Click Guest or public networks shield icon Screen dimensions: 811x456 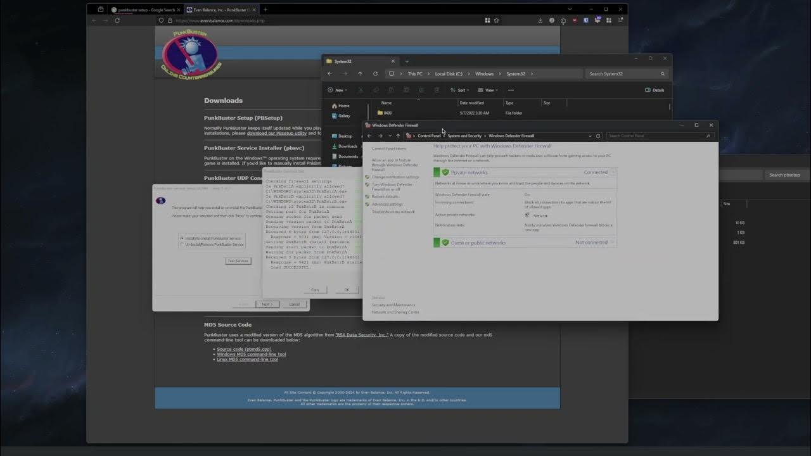445,243
